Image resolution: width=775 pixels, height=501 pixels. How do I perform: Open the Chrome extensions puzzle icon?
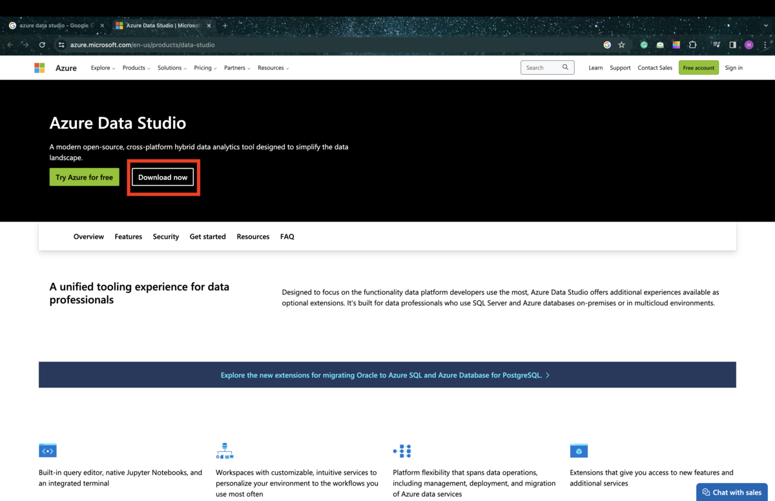[x=692, y=45]
